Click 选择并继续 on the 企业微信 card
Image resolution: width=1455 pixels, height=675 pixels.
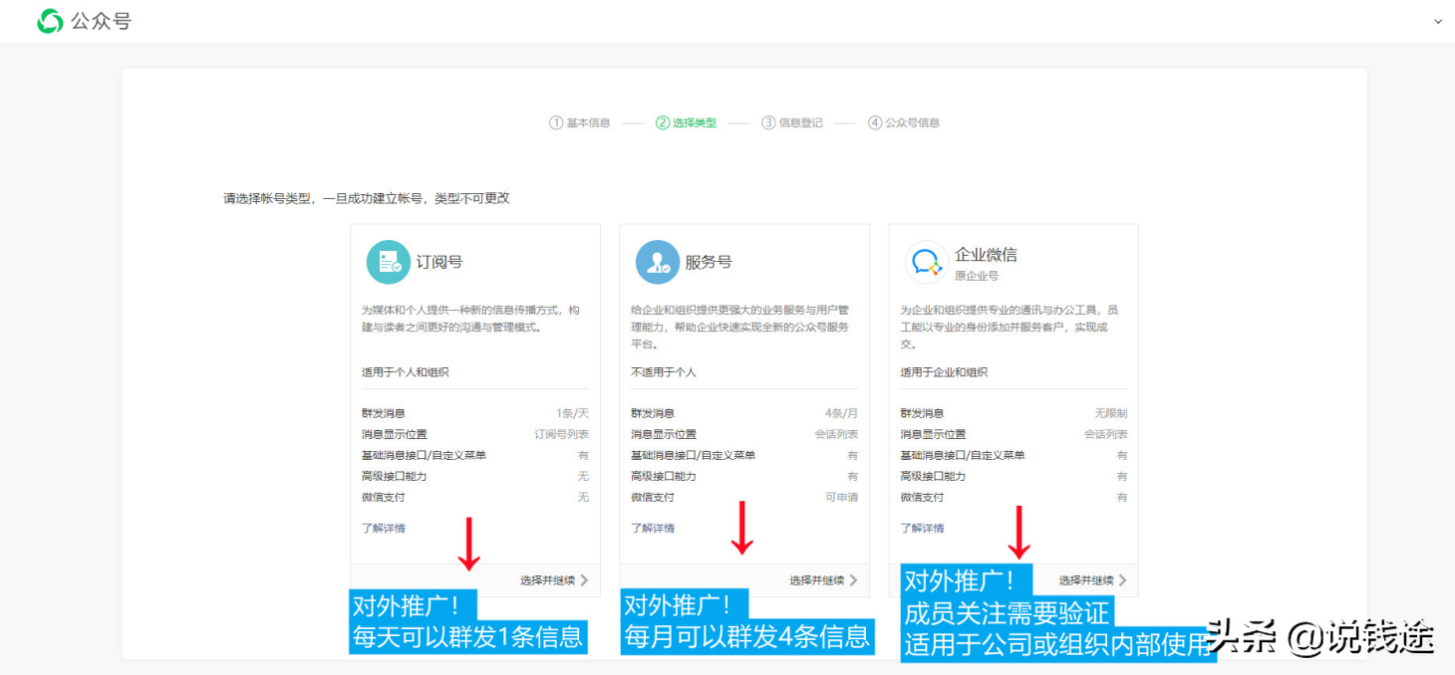tap(1084, 578)
